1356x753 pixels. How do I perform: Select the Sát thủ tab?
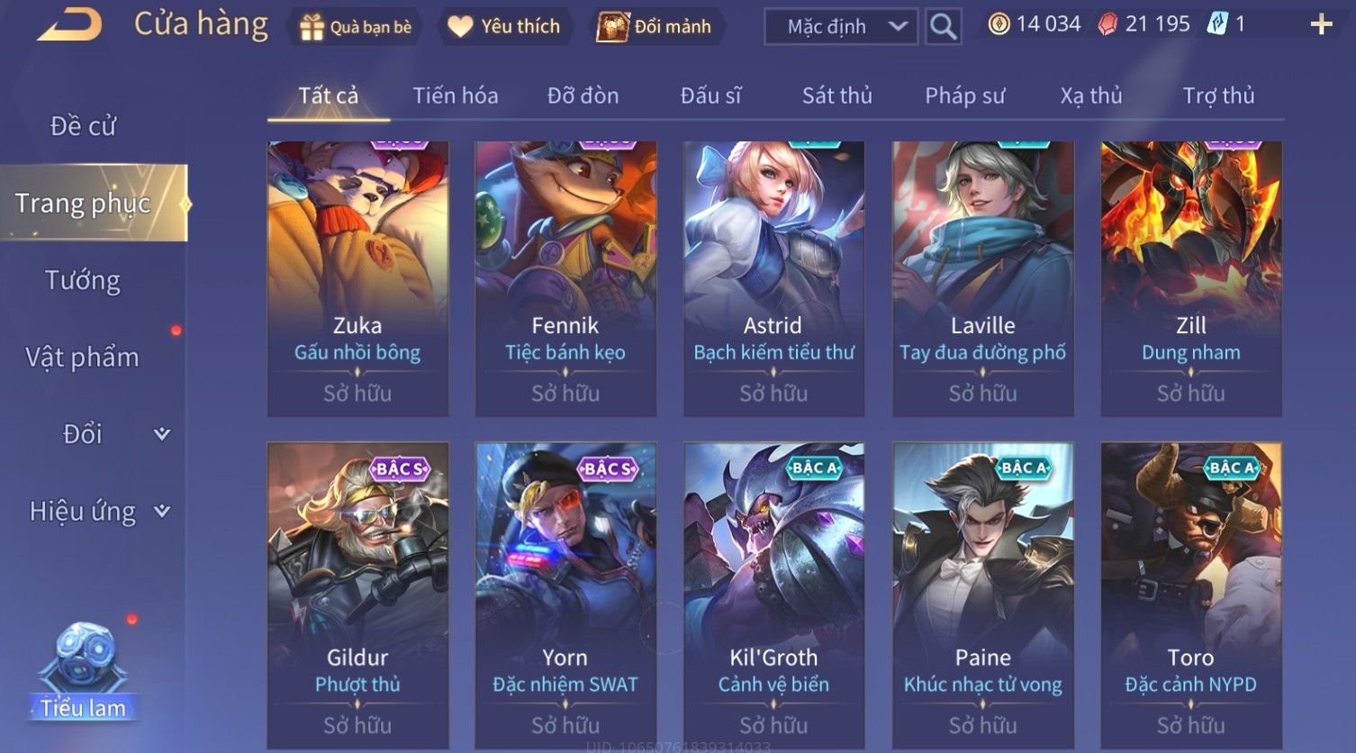(x=837, y=95)
